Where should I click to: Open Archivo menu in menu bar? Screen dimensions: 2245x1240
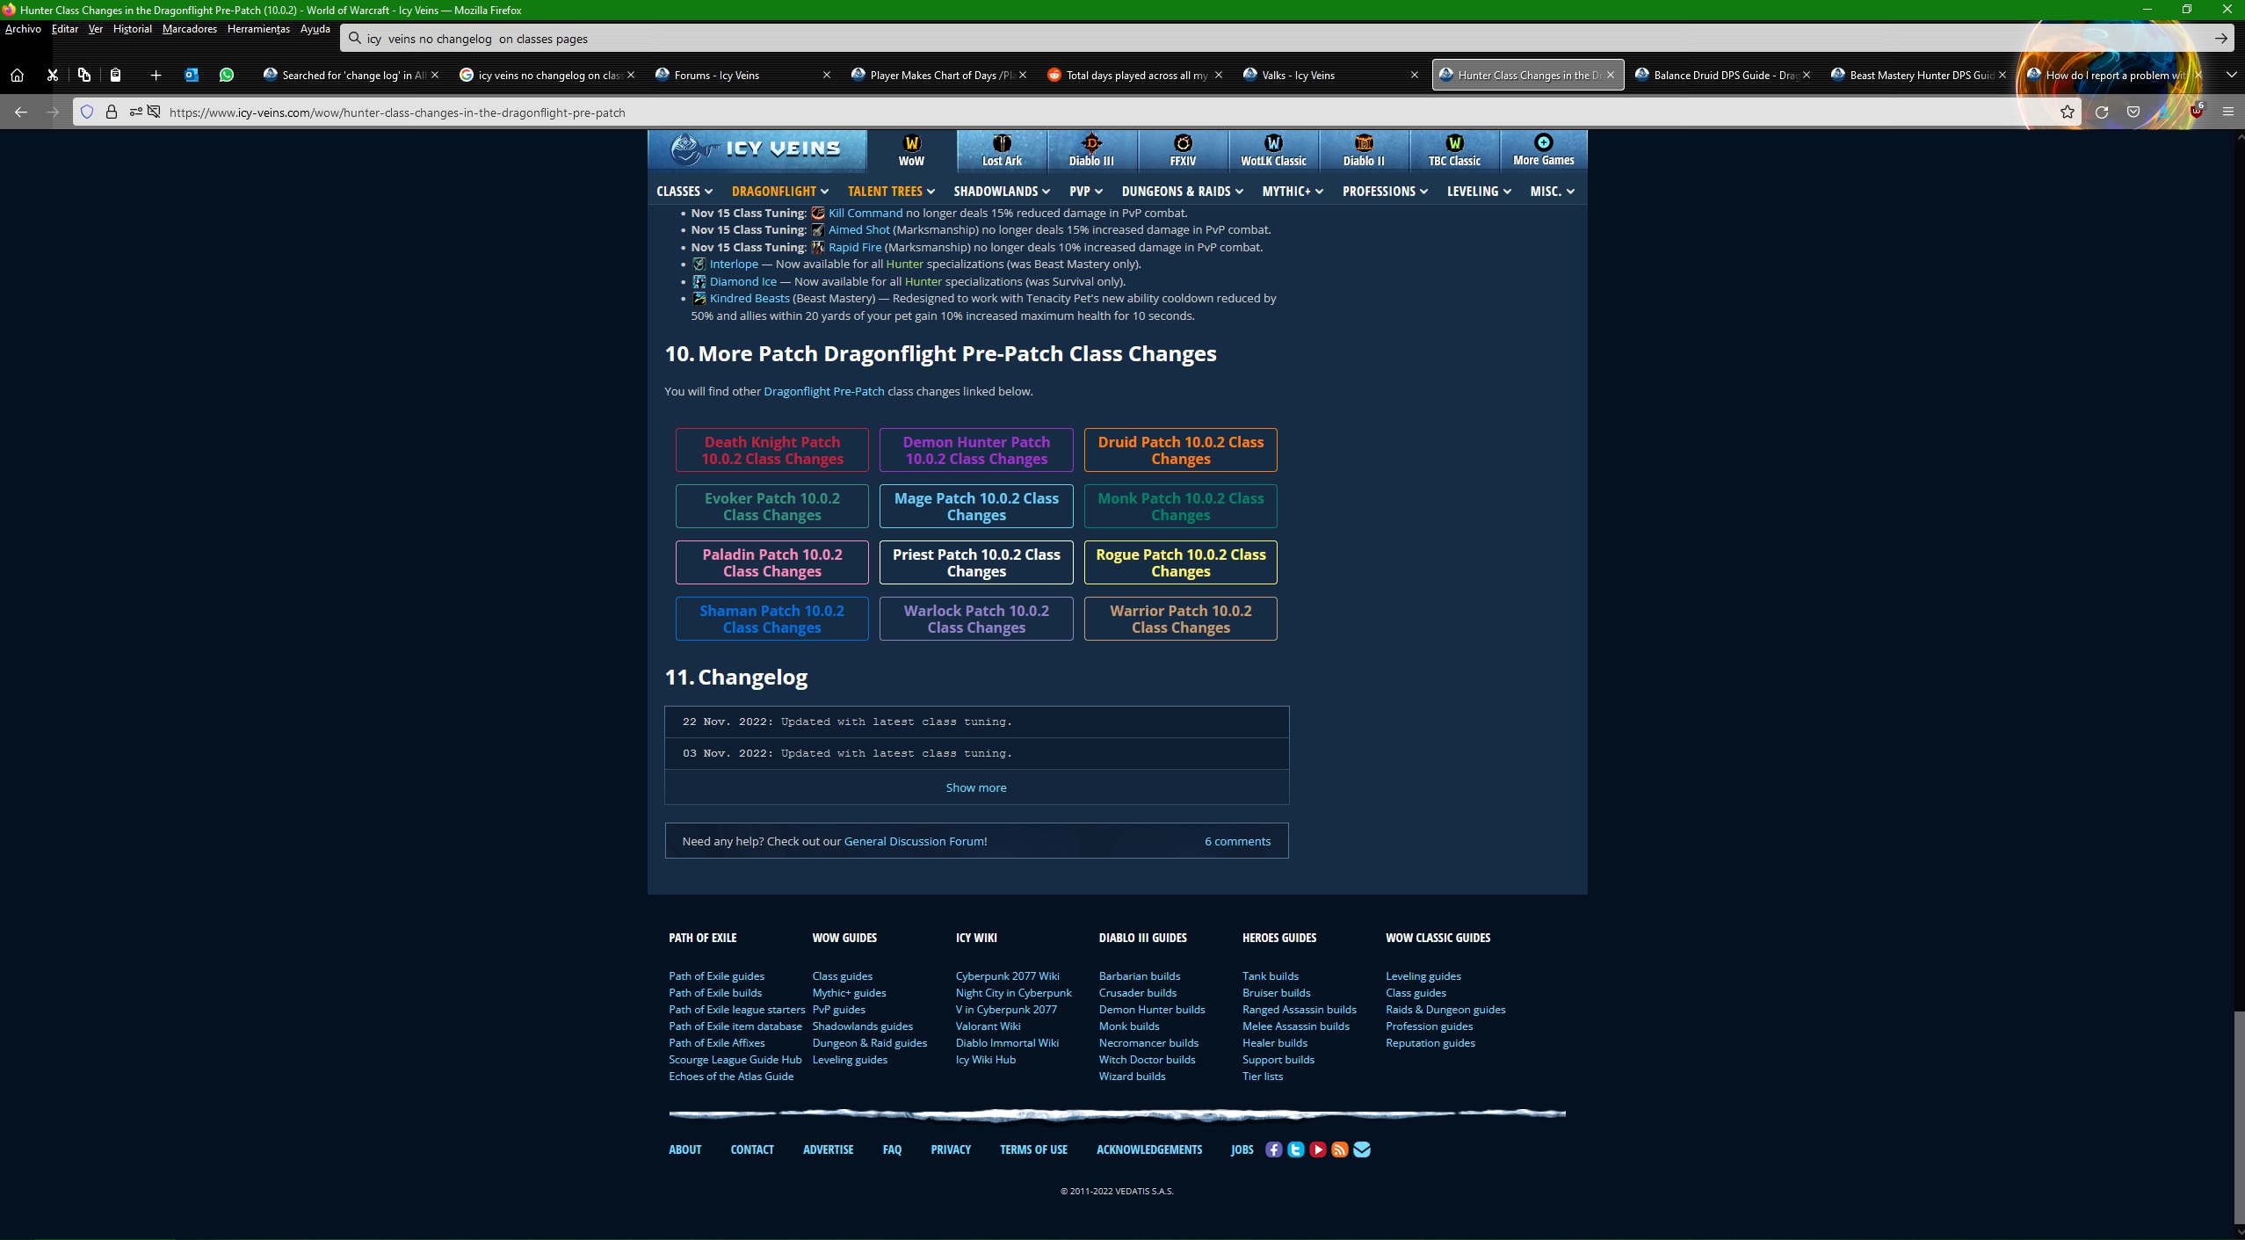pyautogui.click(x=23, y=29)
